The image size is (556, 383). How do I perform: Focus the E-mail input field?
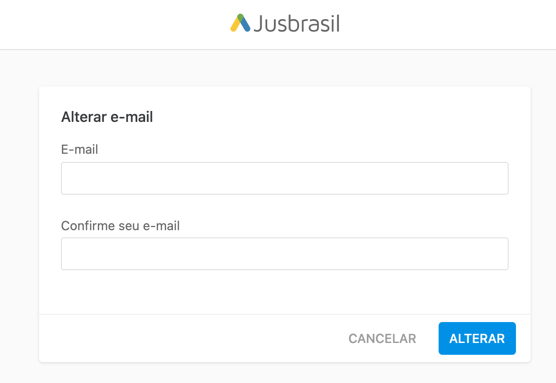pos(285,178)
